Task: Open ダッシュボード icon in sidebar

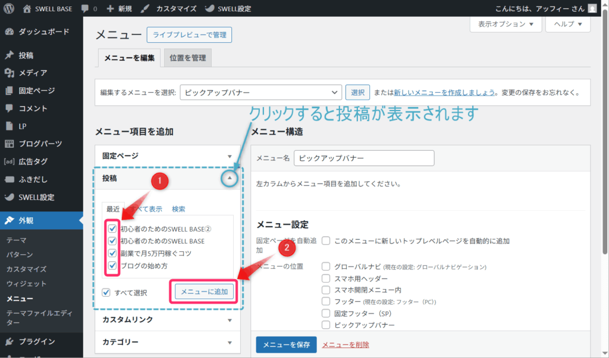Action: pyautogui.click(x=10, y=32)
